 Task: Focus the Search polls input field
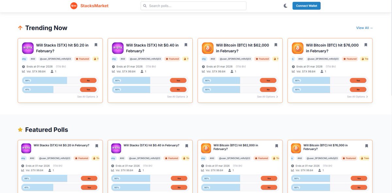193,6
